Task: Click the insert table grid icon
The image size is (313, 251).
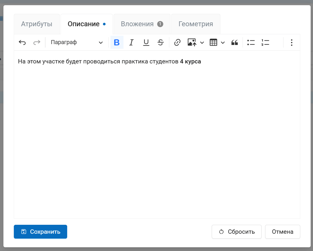Action: click(213, 43)
